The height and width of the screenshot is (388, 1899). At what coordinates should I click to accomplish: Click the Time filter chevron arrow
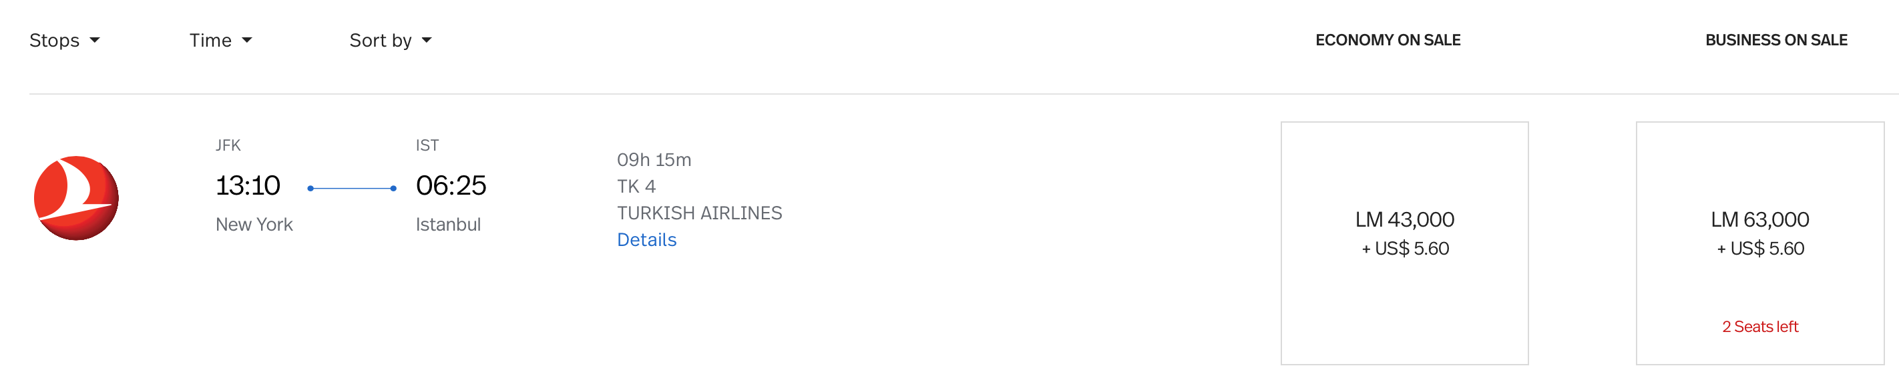click(246, 41)
